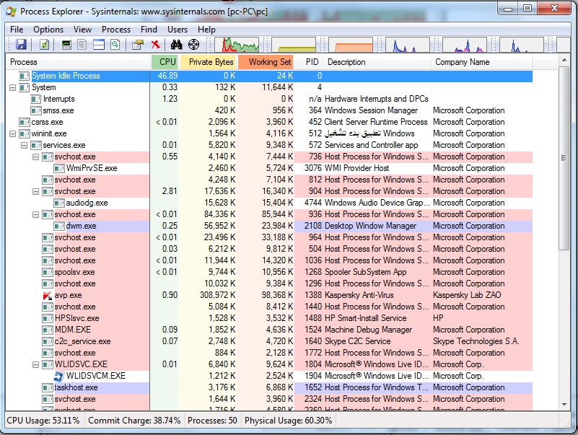578x435 pixels.
Task: Sort by the Working Set column header
Action: (269, 62)
